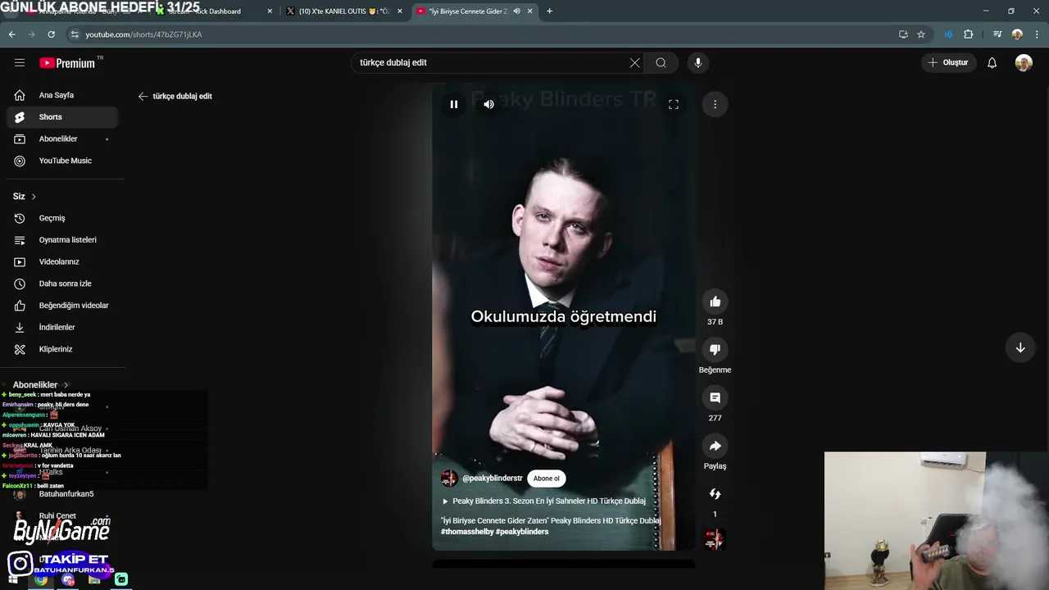Expand the Siz section chevron
1049x590 pixels.
pyautogui.click(x=34, y=197)
